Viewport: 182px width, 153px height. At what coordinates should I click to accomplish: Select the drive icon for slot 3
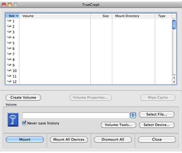pyautogui.click(x=9, y=32)
